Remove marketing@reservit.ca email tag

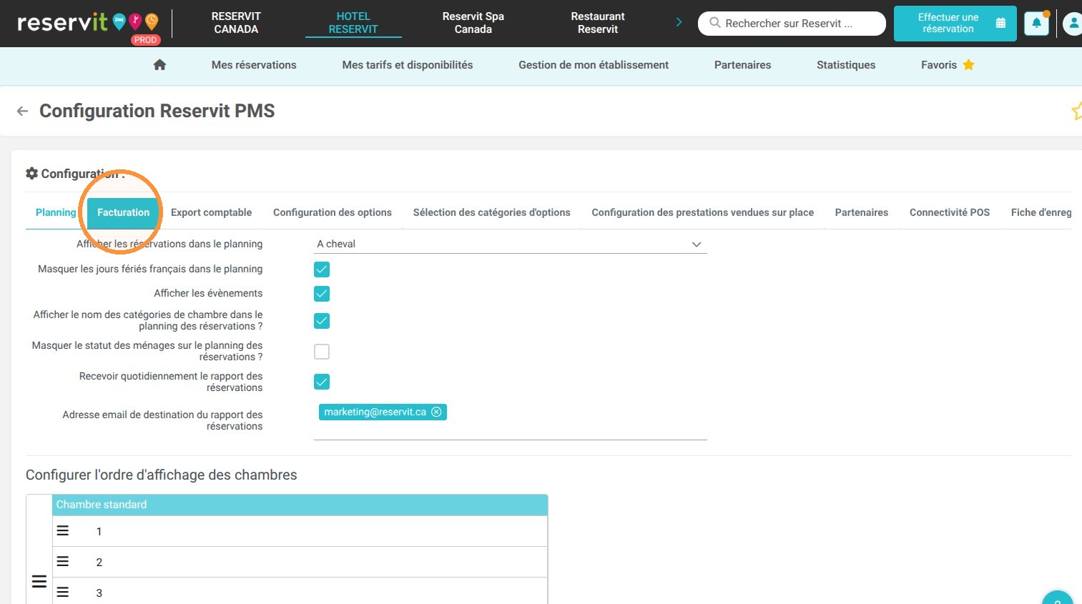pos(436,412)
